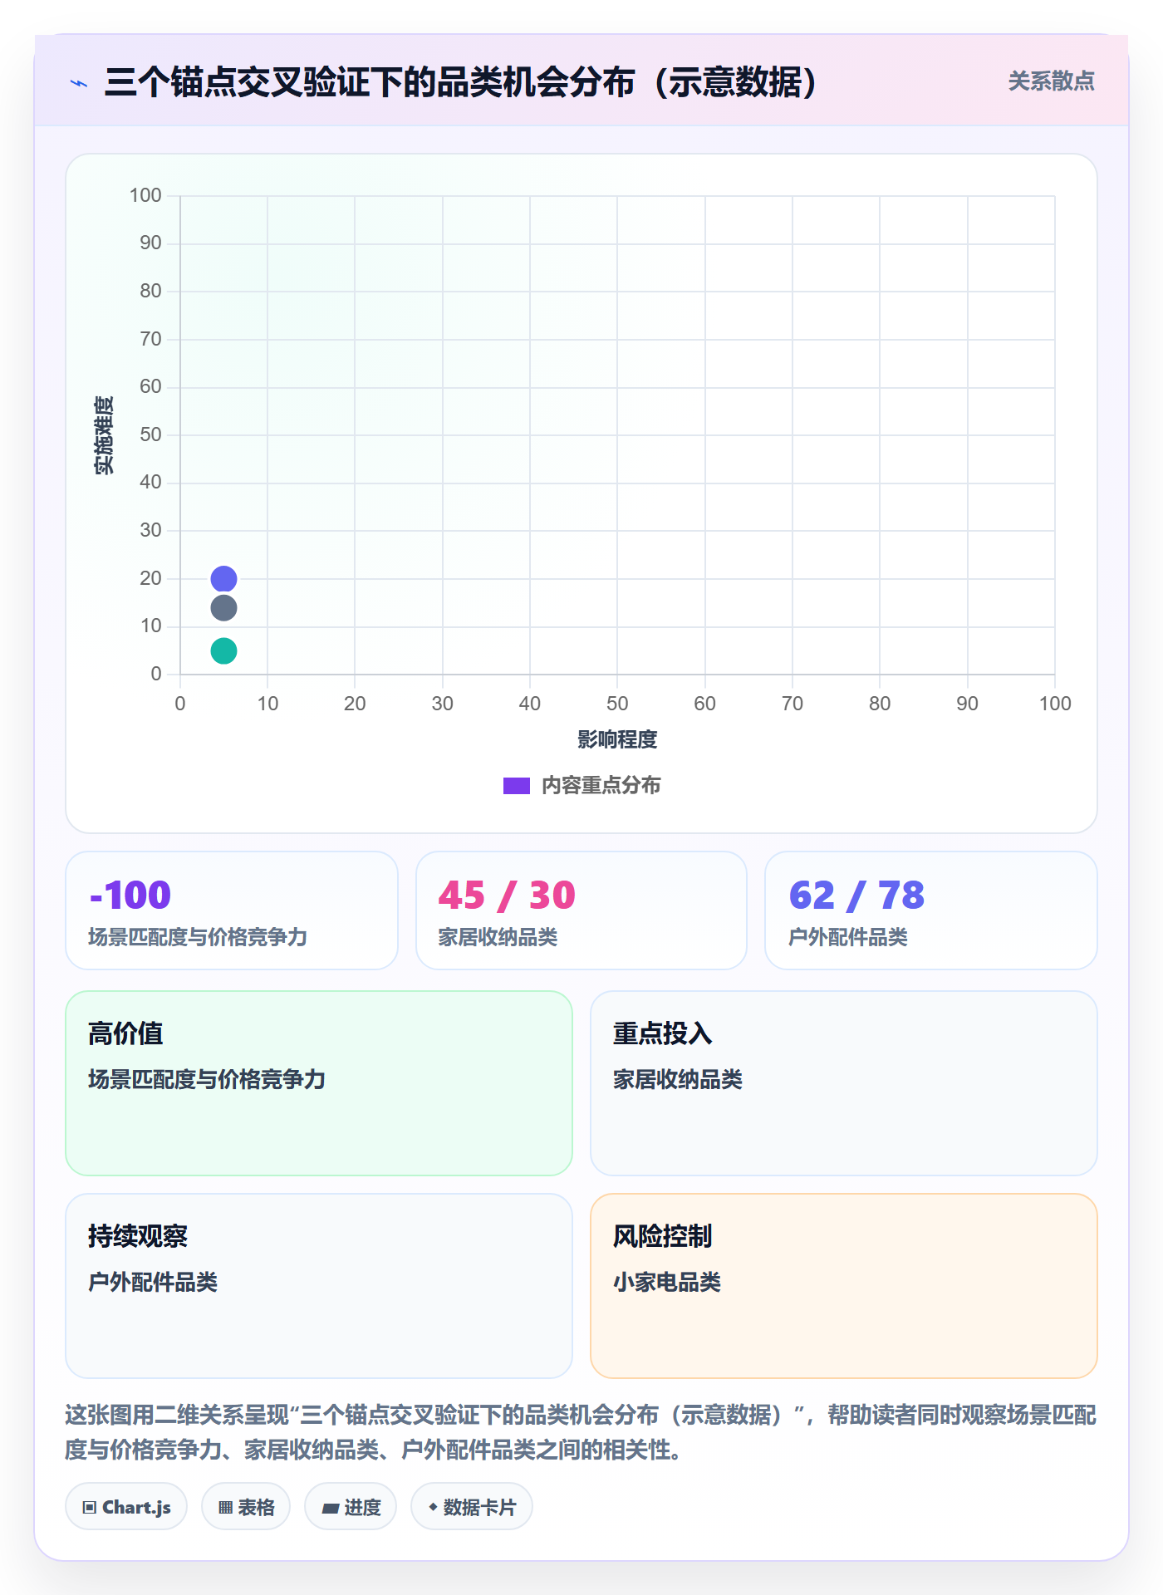Click 家居收纳品类 under 重点投入
1163x1595 pixels.
pyautogui.click(x=678, y=1079)
